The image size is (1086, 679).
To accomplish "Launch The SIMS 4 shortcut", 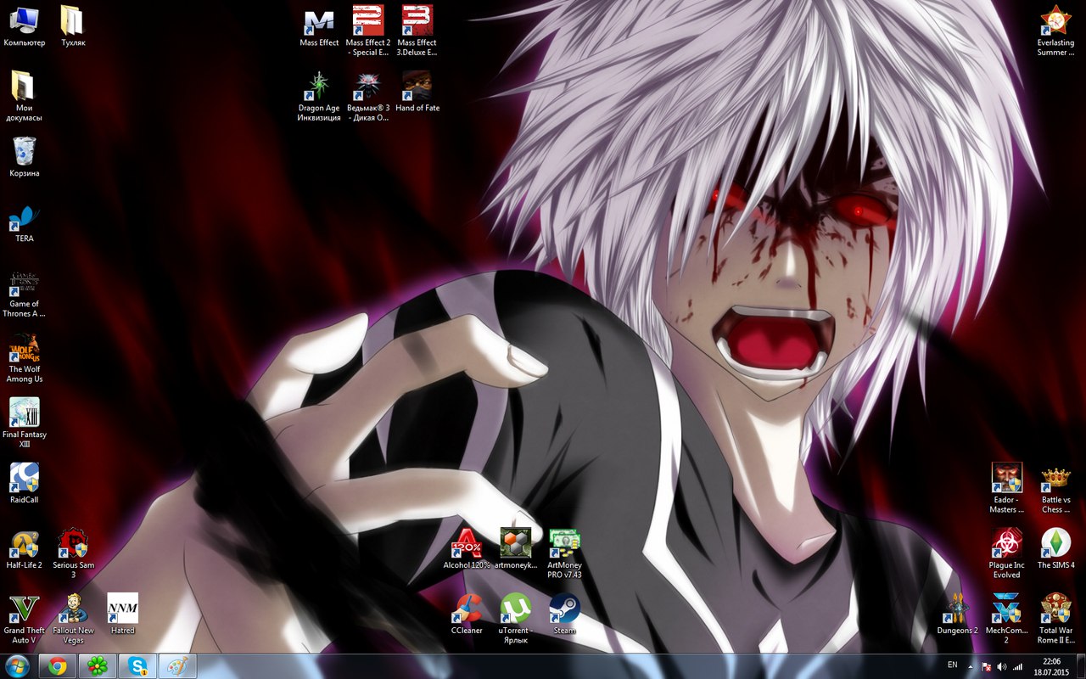I will [x=1056, y=548].
